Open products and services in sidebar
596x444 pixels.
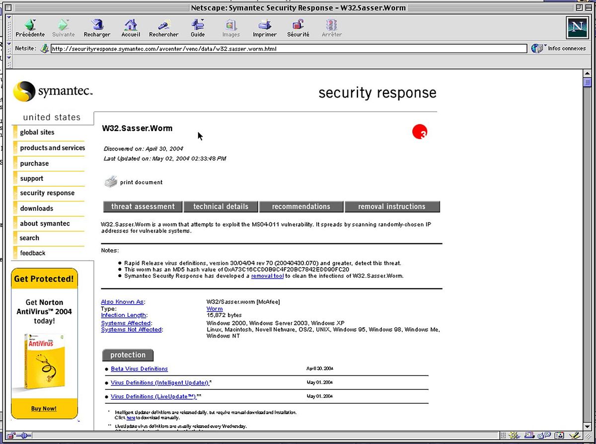click(x=53, y=148)
